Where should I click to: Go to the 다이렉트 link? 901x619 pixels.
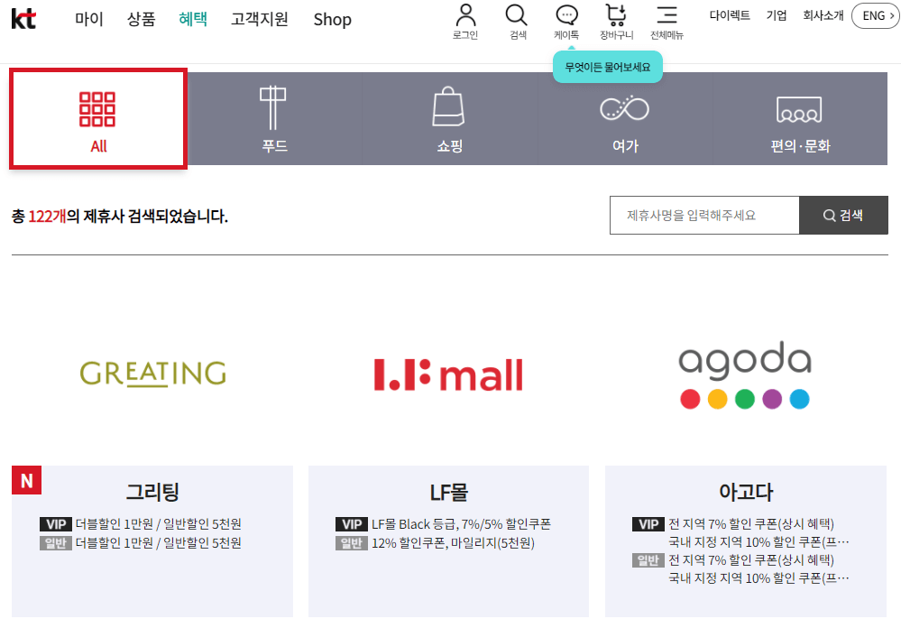tap(730, 15)
